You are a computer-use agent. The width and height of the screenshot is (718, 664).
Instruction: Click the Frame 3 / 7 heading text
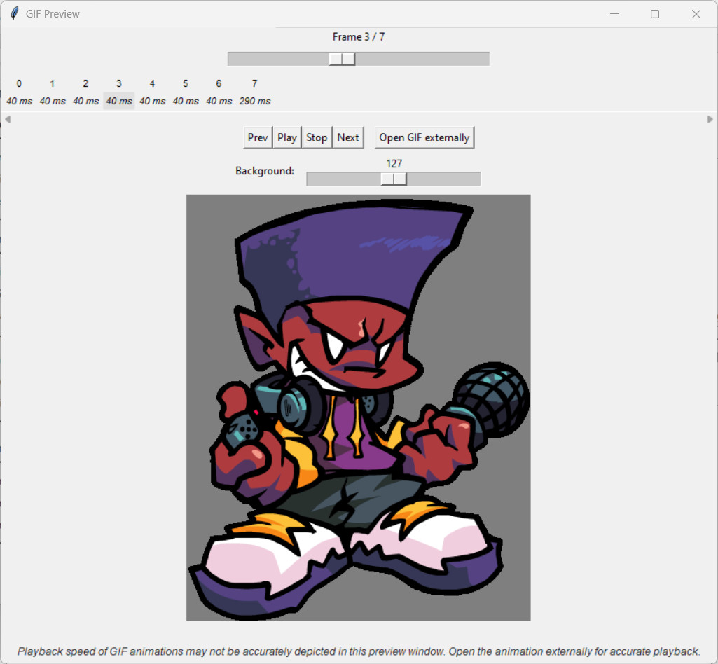tap(359, 36)
